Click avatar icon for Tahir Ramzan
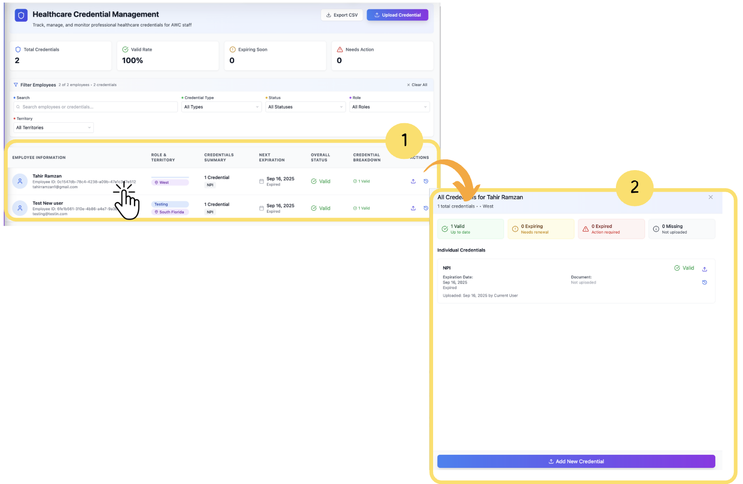The image size is (743, 484). [x=20, y=181]
